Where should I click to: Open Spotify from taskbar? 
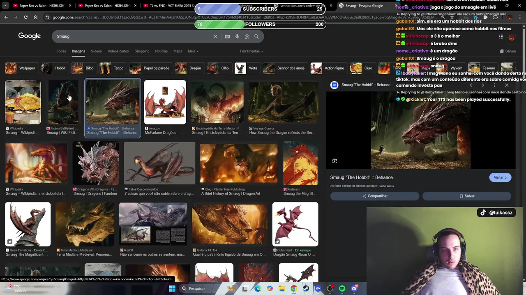(342, 288)
